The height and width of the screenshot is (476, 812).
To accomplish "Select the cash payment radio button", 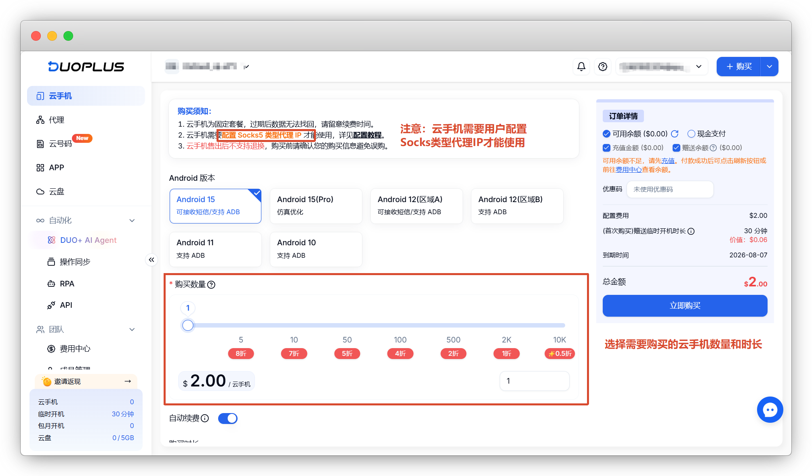I will pyautogui.click(x=691, y=134).
